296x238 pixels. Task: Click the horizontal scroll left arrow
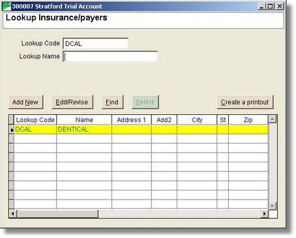12,214
